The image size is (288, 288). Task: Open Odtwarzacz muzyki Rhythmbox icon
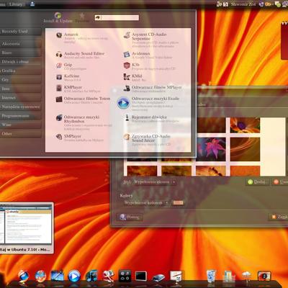coord(59,118)
